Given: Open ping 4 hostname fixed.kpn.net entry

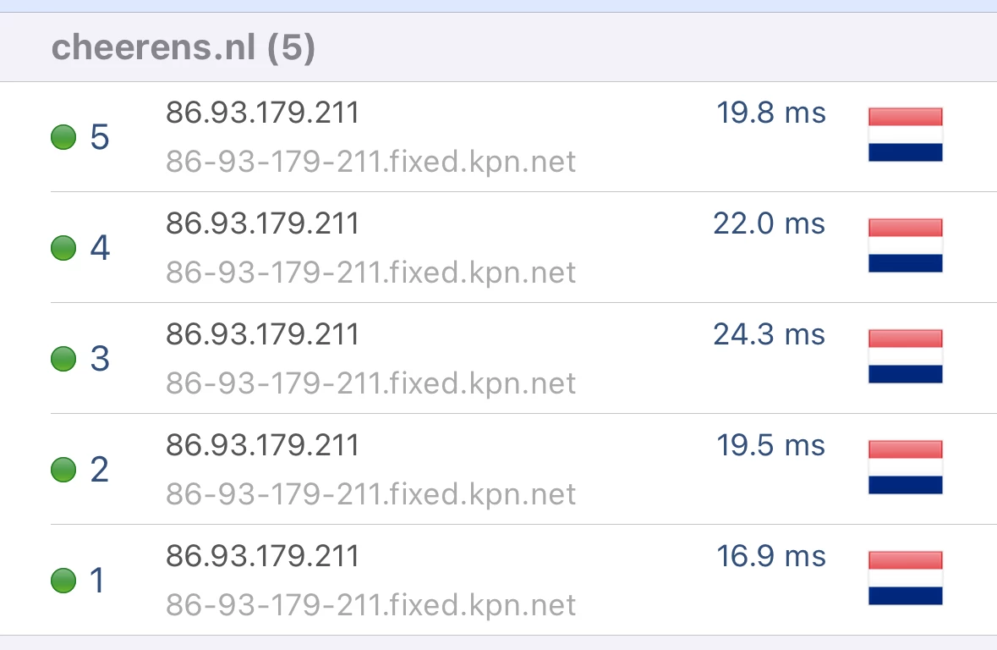Looking at the screenshot, I should click(x=370, y=273).
